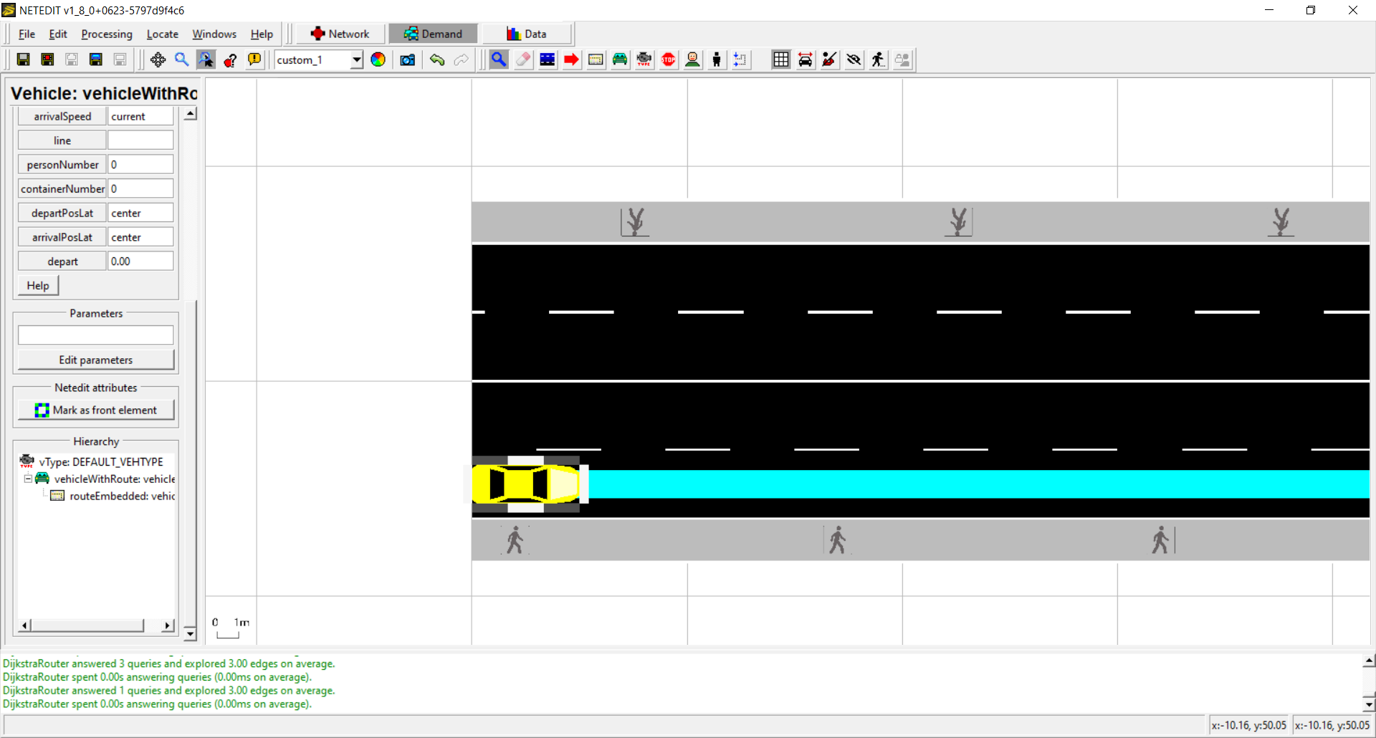This screenshot has width=1376, height=738.
Task: Open the stop creation mode
Action: 668,60
